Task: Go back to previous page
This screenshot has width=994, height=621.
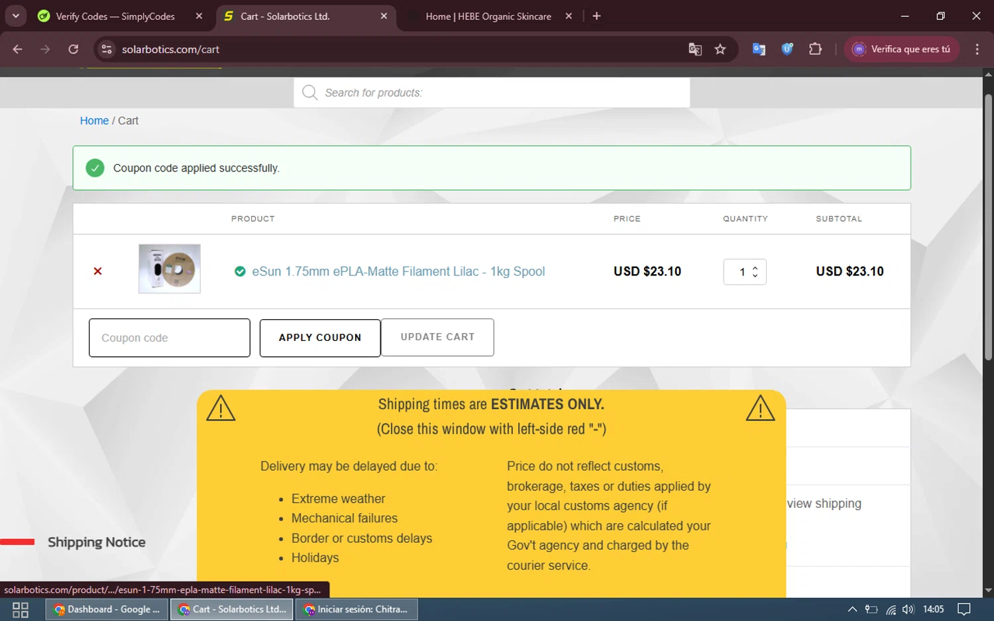Action: point(17,49)
